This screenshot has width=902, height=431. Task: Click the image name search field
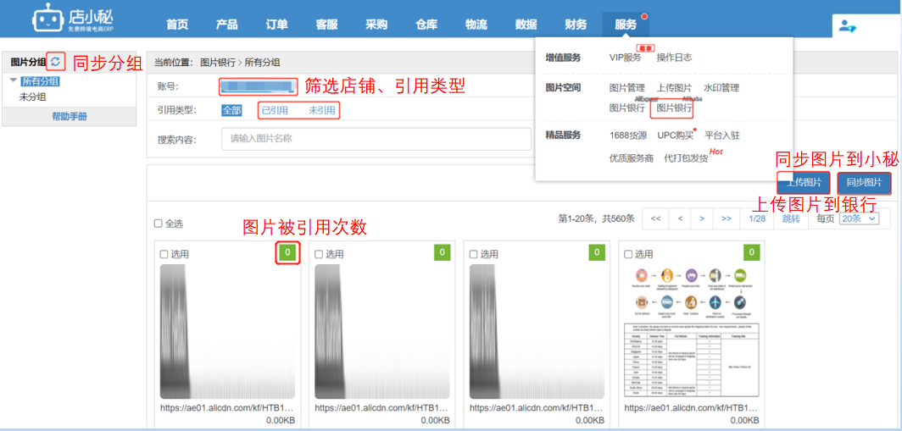[x=373, y=139]
